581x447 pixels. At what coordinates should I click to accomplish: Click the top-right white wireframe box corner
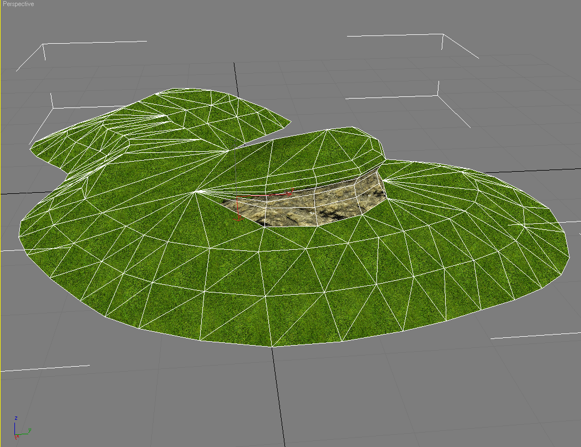442,34
